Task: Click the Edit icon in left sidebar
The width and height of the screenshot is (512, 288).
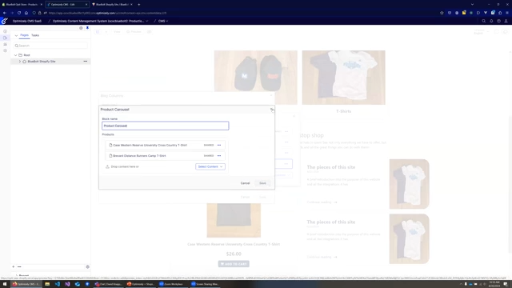Action: pyautogui.click(x=5, y=38)
